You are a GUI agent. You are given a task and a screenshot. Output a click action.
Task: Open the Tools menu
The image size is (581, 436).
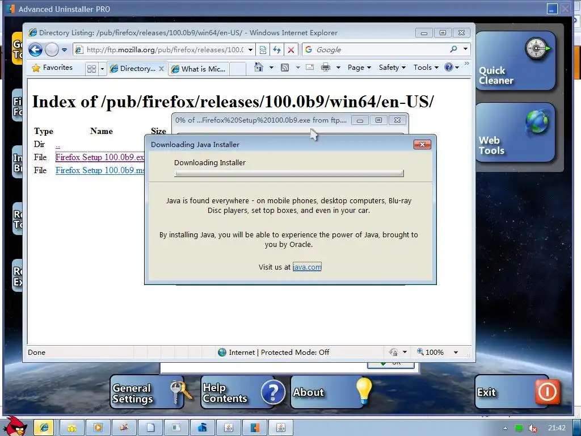[x=426, y=68]
